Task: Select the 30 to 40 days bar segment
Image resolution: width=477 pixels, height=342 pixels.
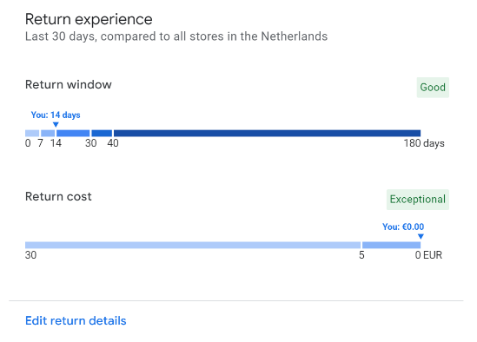Action: (102, 133)
